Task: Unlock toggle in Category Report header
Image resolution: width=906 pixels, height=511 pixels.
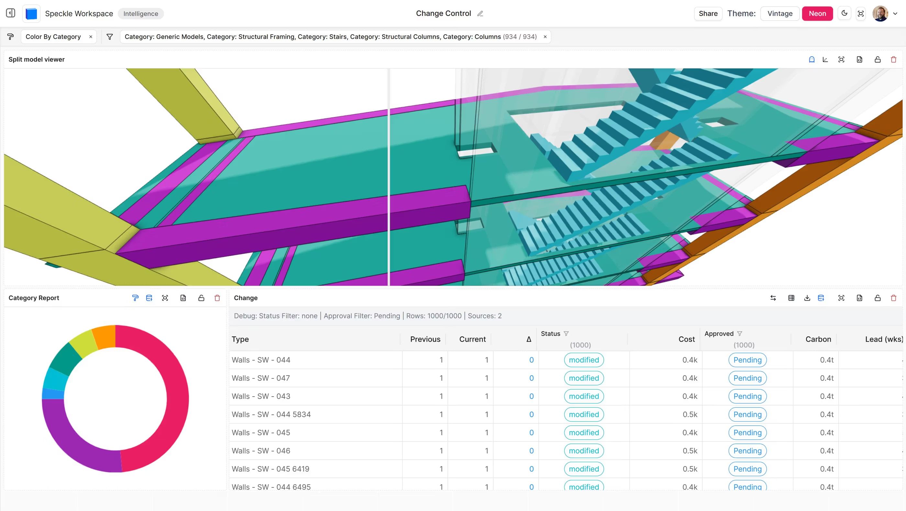Action: tap(201, 298)
